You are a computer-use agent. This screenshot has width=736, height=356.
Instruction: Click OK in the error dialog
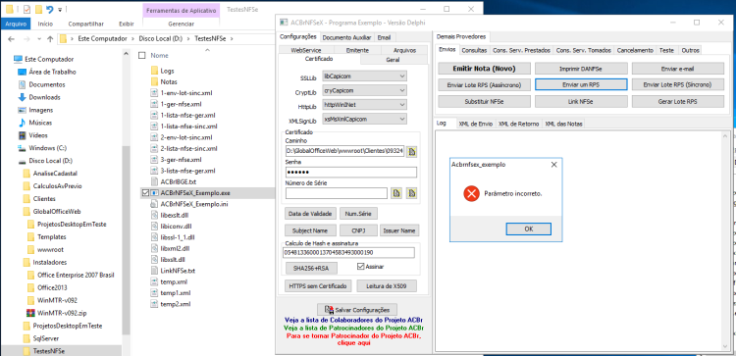pyautogui.click(x=528, y=229)
